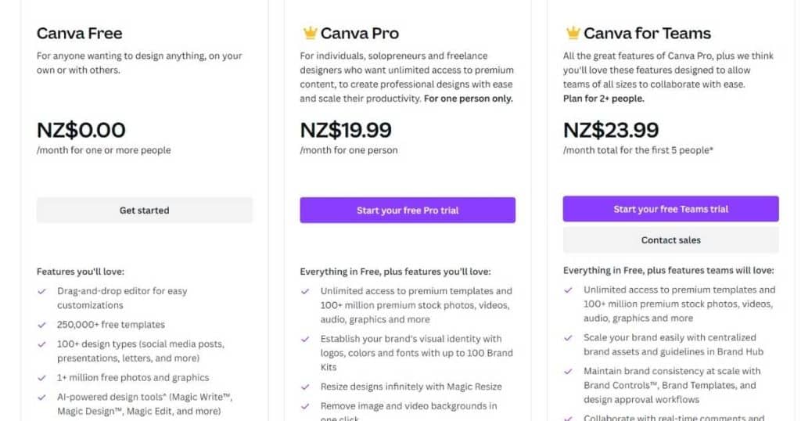
Task: Click checkmark beside Brand Kits feature in Pro
Action: click(x=305, y=340)
